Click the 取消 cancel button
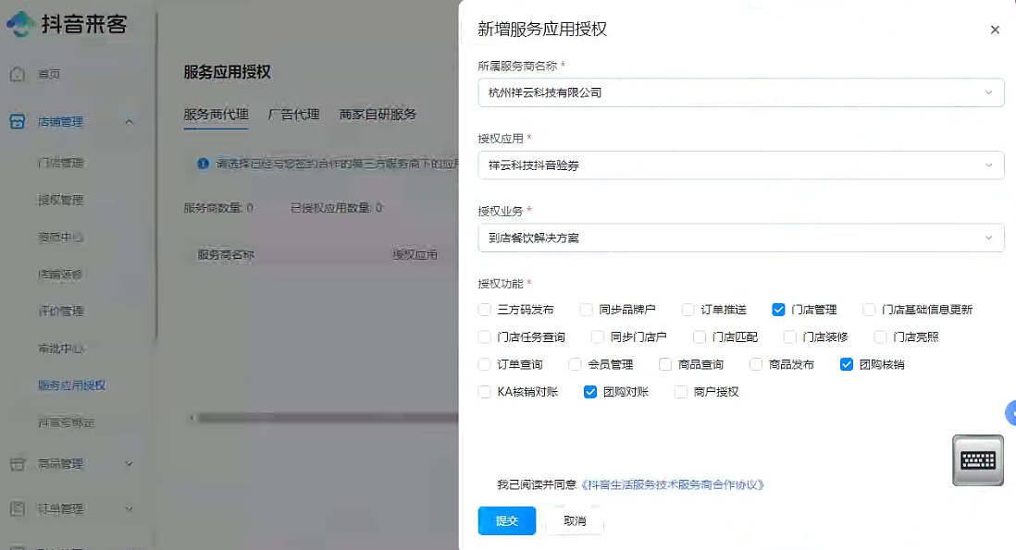1016x550 pixels. [x=575, y=521]
